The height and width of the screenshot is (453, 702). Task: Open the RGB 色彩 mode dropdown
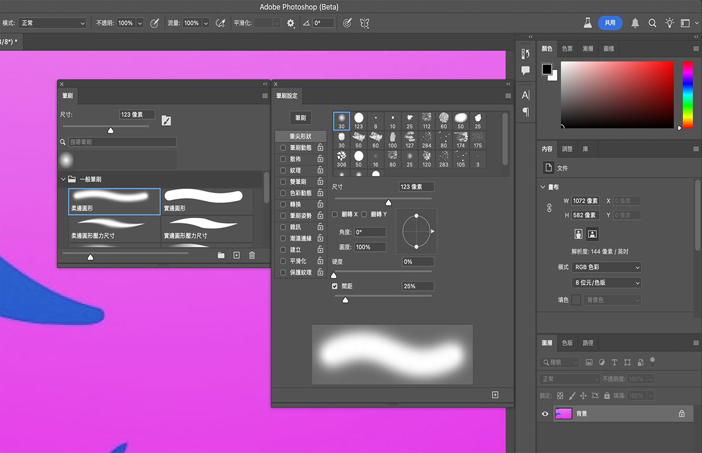click(606, 267)
